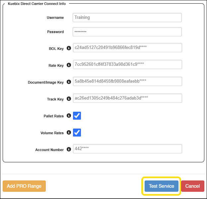
Task: Click the Pallet Rates info icon
Action: point(69,116)
